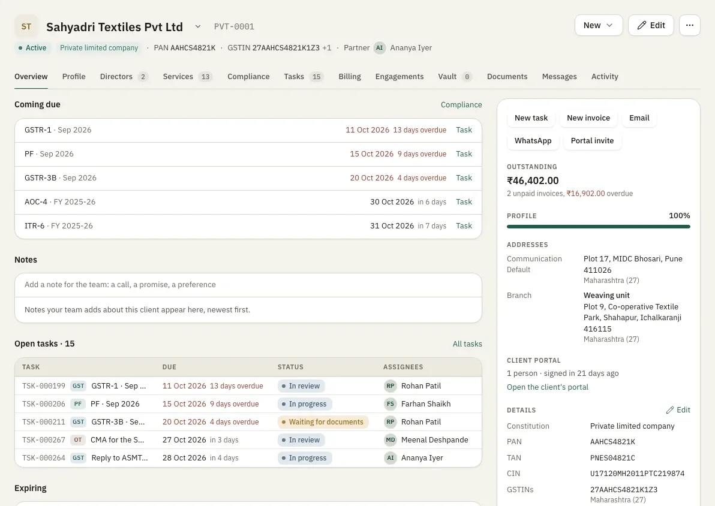
Task: Click the Active status badge
Action: click(x=32, y=48)
